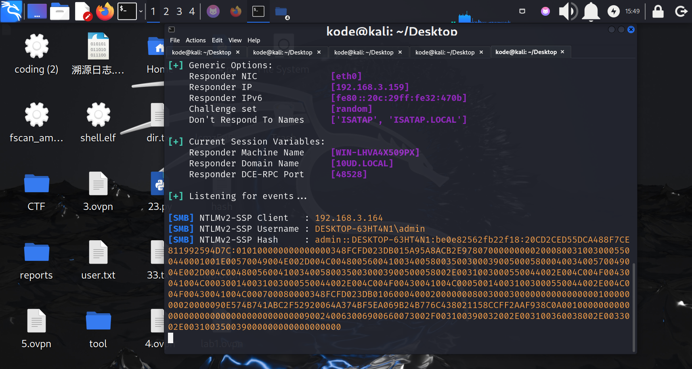Switch to workspace 4
692x369 pixels.
(192, 11)
